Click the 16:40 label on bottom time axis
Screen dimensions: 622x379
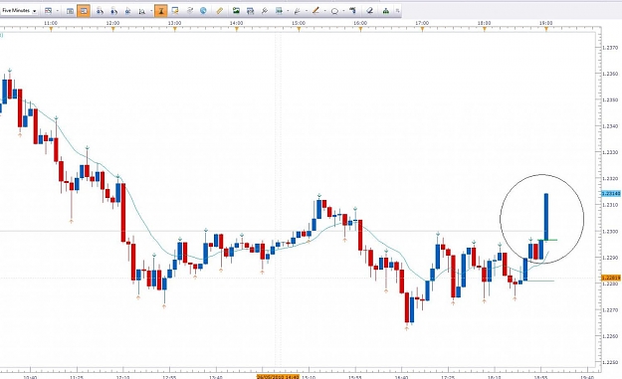[401, 377]
